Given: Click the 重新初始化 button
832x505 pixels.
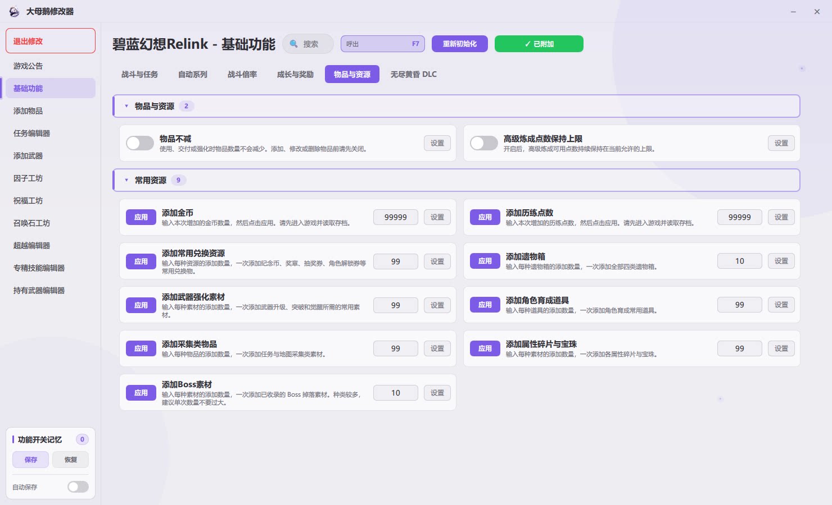Looking at the screenshot, I should pyautogui.click(x=460, y=44).
